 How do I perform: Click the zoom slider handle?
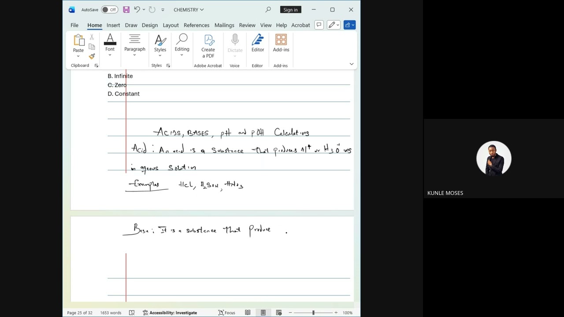[313, 313]
